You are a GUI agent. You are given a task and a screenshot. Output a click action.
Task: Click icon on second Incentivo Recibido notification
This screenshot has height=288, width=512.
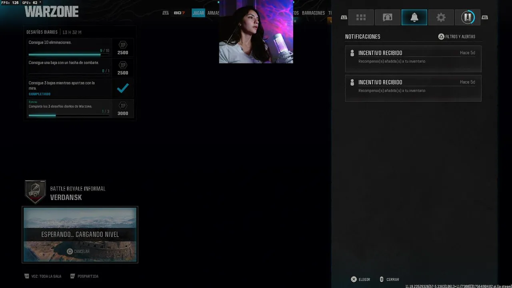pos(352,82)
